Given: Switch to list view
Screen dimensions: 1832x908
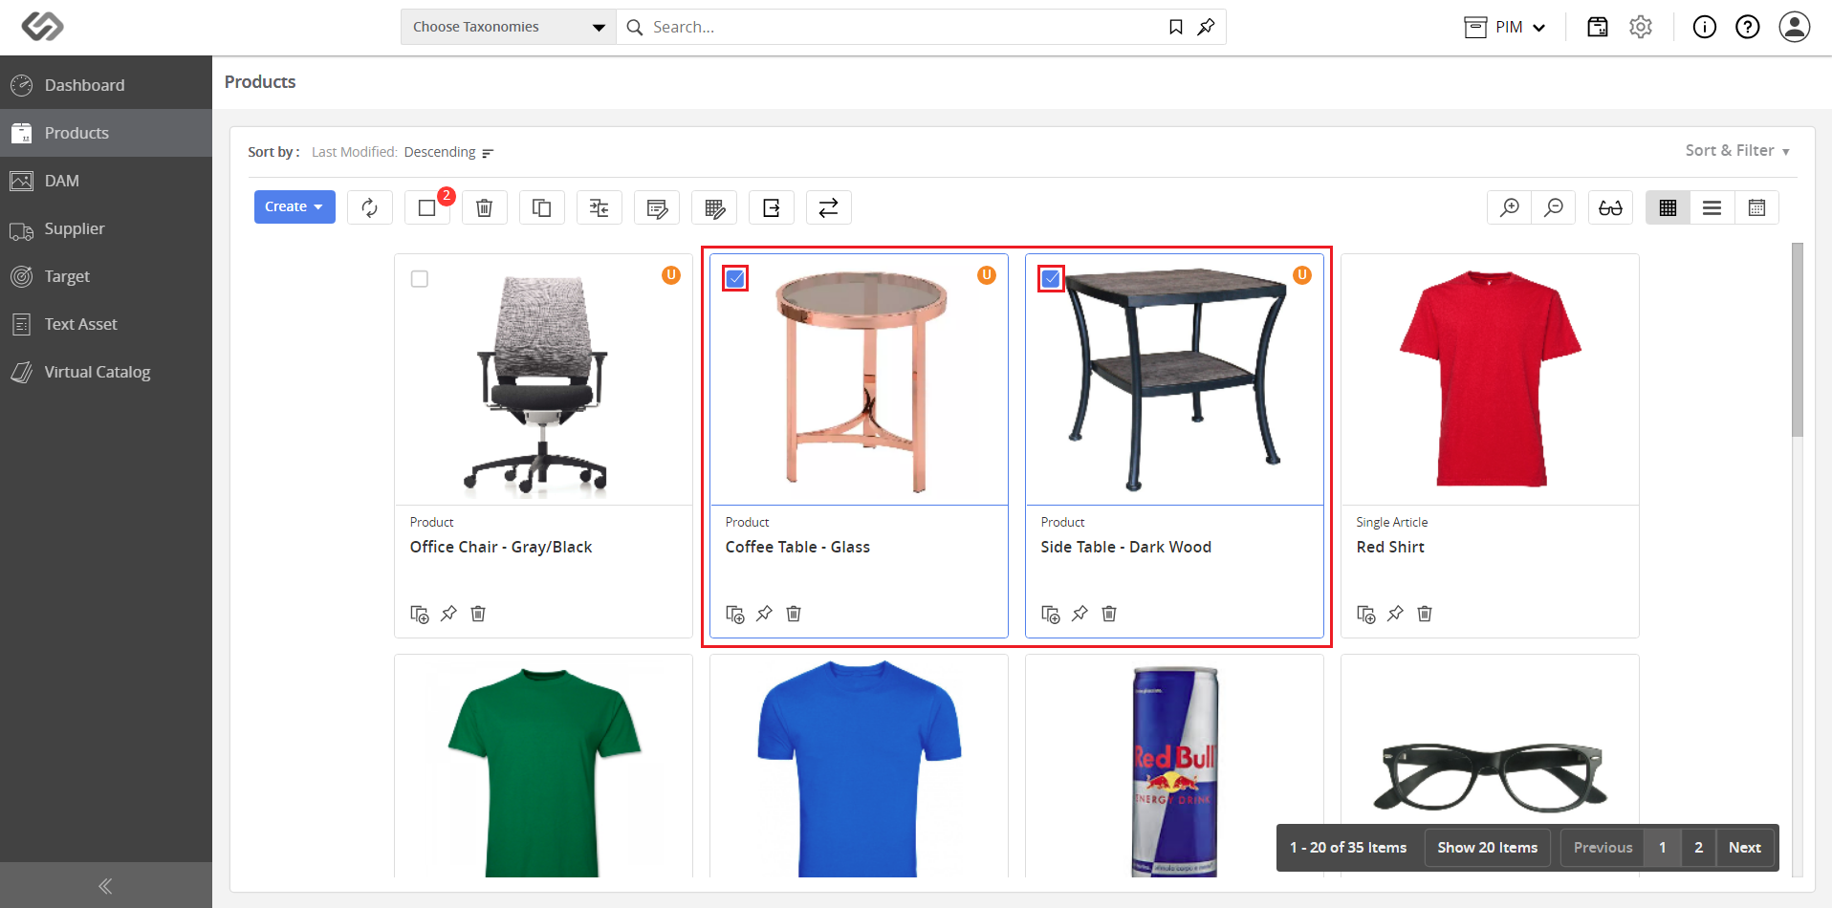Looking at the screenshot, I should (x=1712, y=207).
